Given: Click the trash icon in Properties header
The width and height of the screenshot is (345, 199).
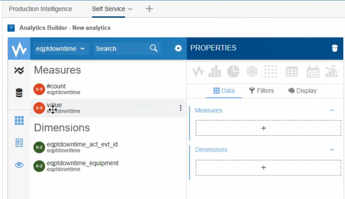Looking at the screenshot, I should 335,48.
